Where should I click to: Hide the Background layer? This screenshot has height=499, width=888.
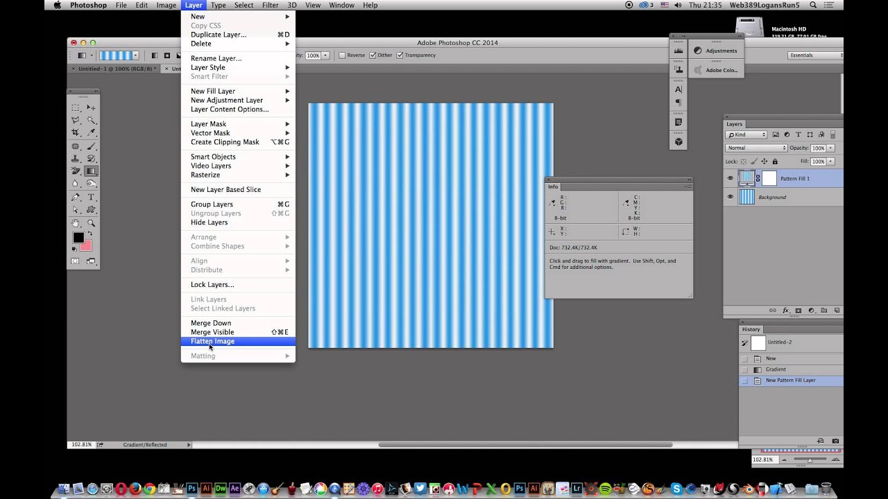pyautogui.click(x=730, y=198)
